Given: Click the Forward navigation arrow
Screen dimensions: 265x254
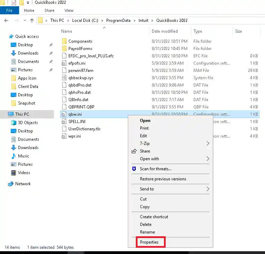Looking at the screenshot, I should point(16,21).
